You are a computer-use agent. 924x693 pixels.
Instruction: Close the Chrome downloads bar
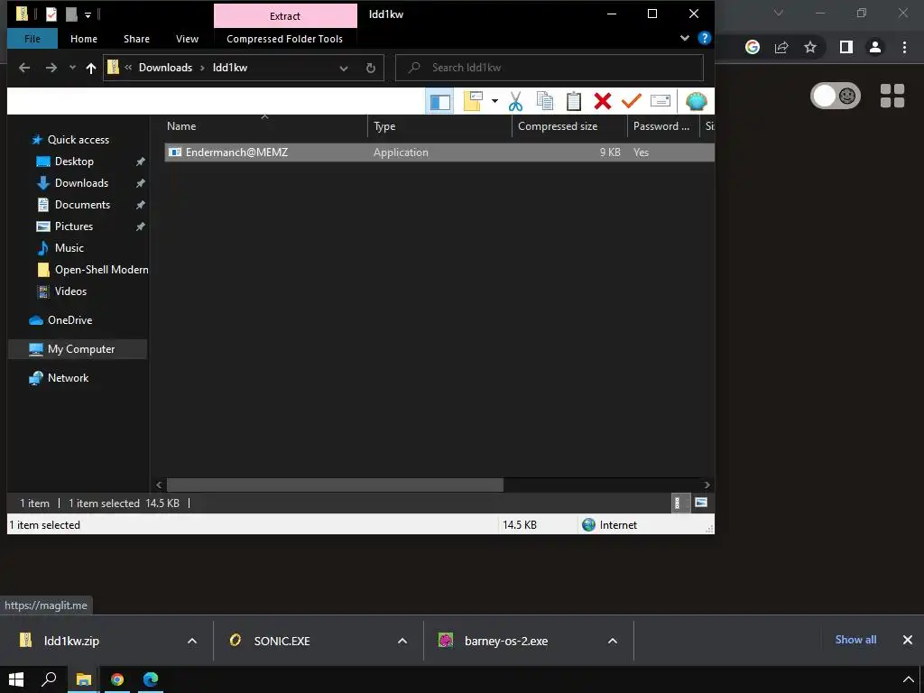908,640
